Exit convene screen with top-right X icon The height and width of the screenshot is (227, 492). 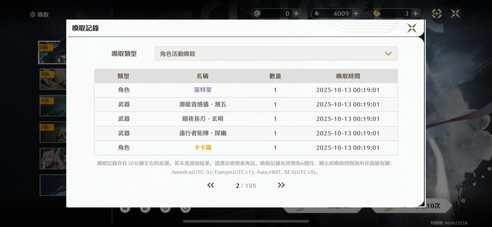(x=455, y=14)
